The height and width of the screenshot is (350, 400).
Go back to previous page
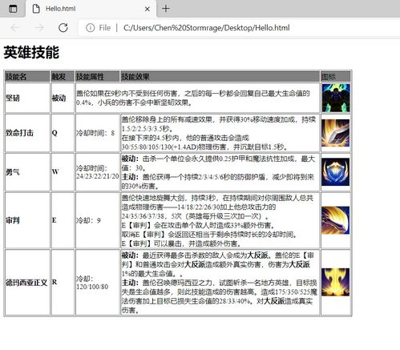pos(15,27)
